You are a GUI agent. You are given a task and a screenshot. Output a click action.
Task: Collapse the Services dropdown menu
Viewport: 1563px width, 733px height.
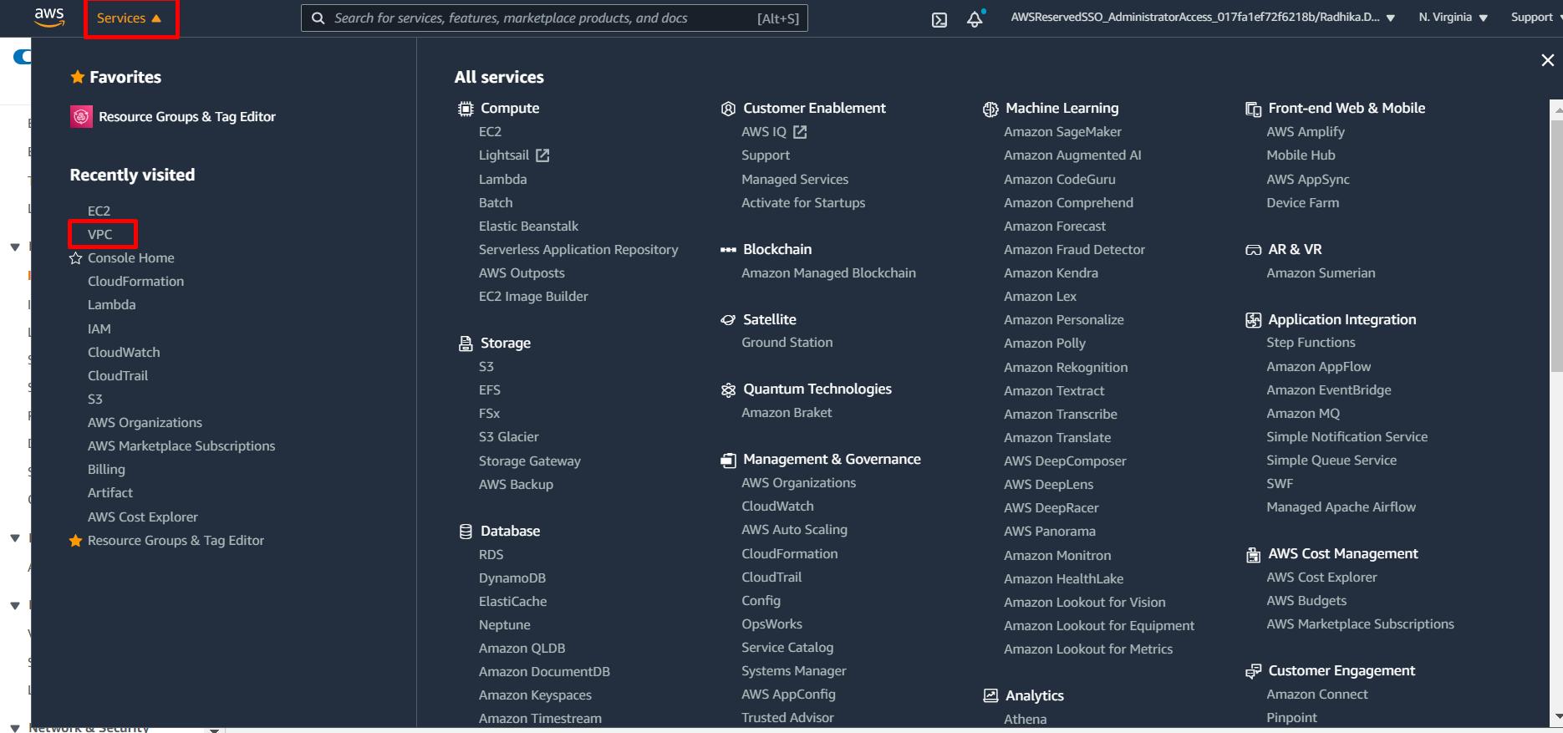pyautogui.click(x=130, y=18)
